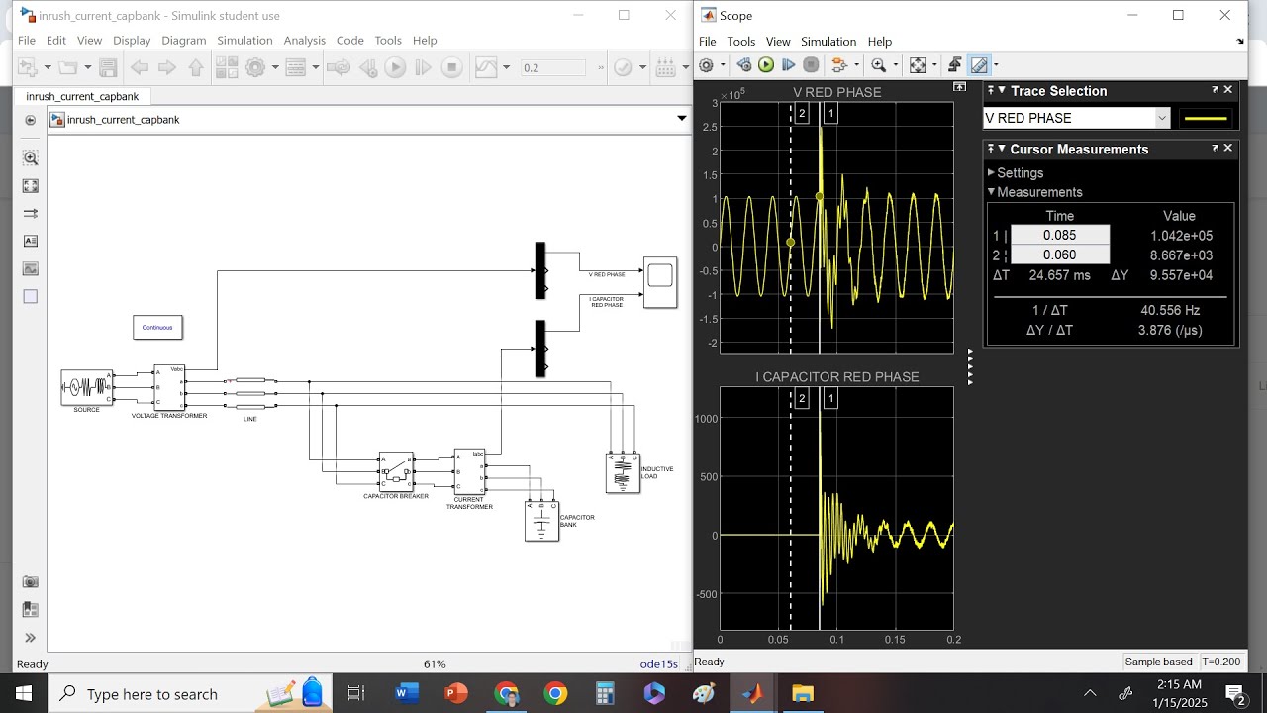Click the Scale axes limits icon
The image size is (1267, 713).
[x=918, y=65]
